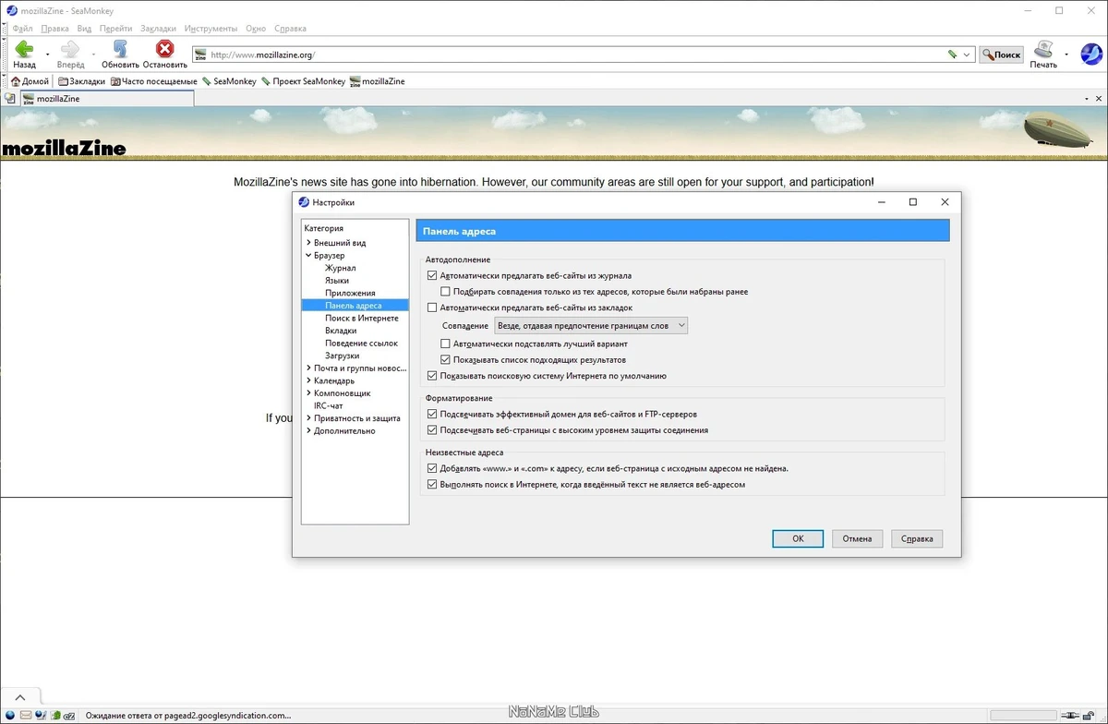This screenshot has height=724, width=1108.
Task: Select Вкладки item in category tree
Action: pos(341,331)
